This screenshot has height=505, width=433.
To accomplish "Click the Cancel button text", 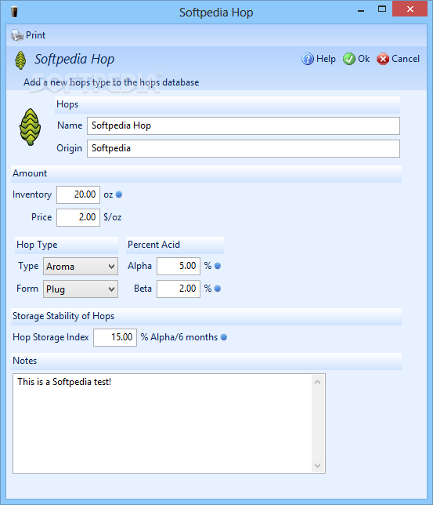I will coord(406,59).
